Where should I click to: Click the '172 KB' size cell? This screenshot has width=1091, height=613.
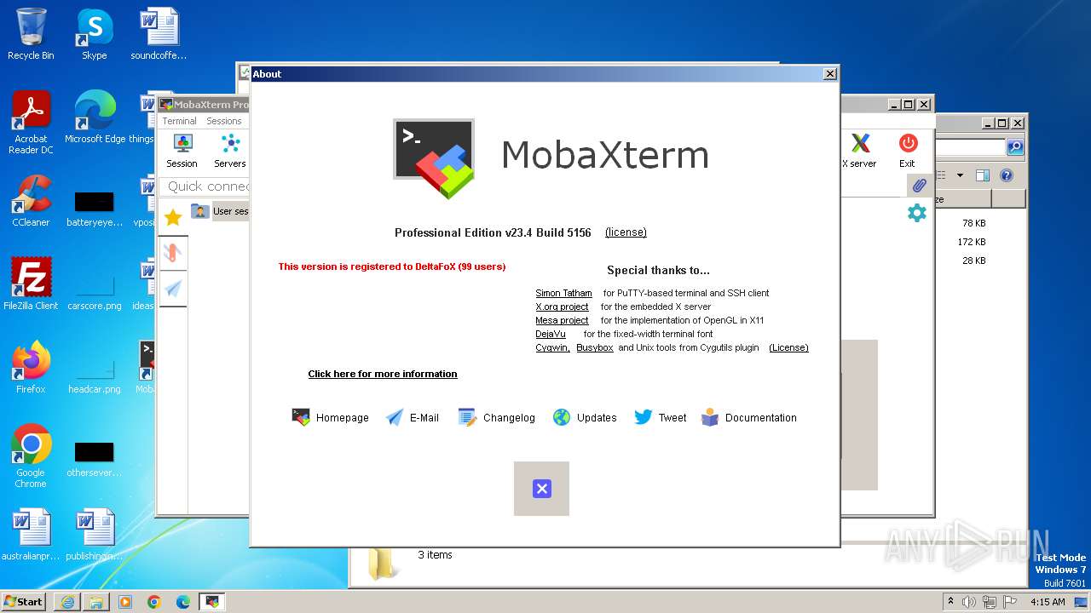(x=971, y=242)
